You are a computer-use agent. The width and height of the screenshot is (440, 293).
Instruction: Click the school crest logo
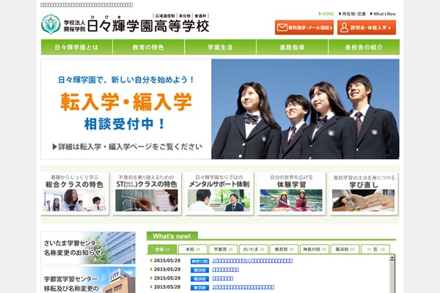pyautogui.click(x=51, y=24)
